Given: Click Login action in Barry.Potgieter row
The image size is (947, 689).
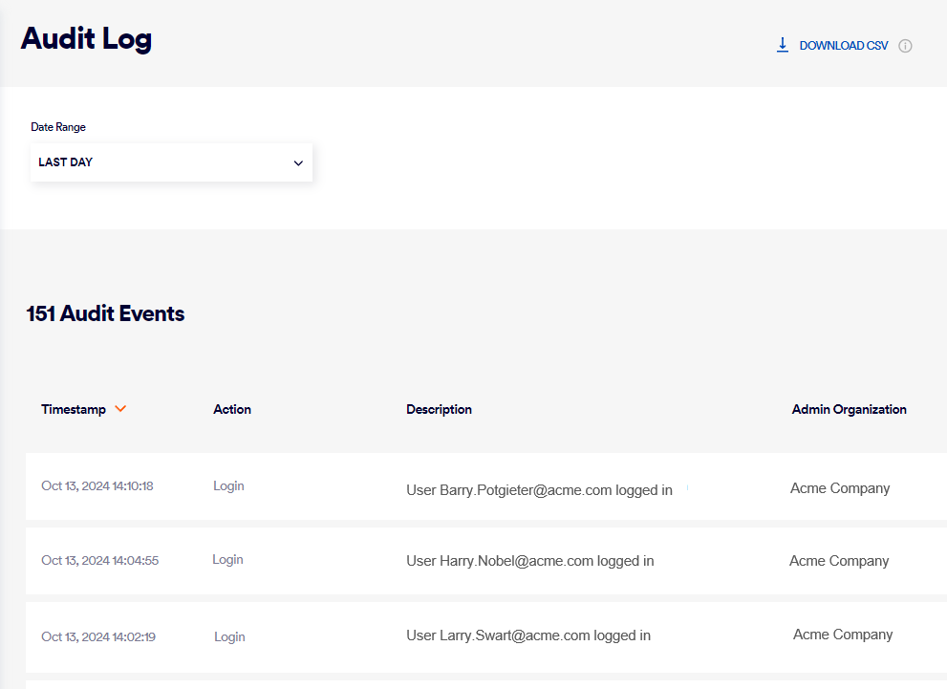Looking at the screenshot, I should click(228, 486).
